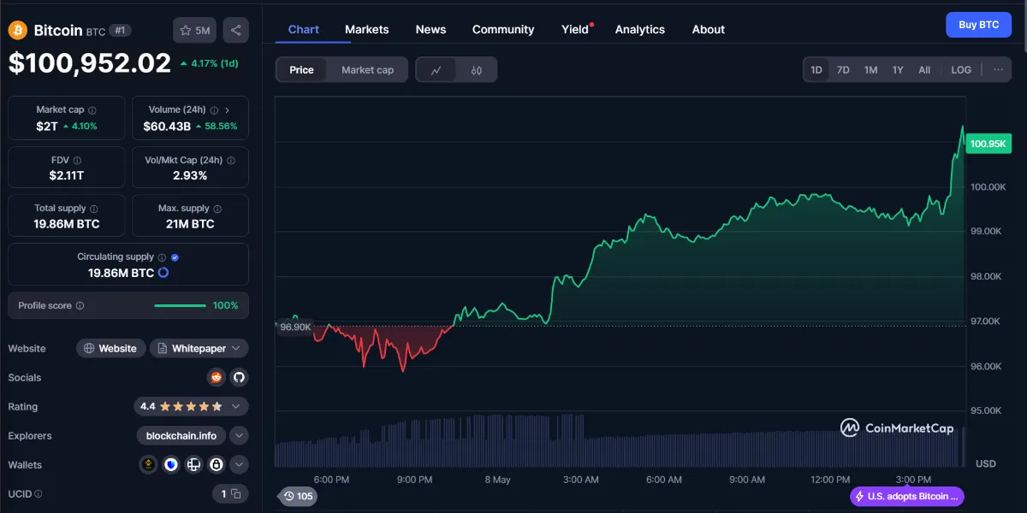Click the Profile score 100% progress bar
Image resolution: width=1027 pixels, height=513 pixels.
point(180,306)
